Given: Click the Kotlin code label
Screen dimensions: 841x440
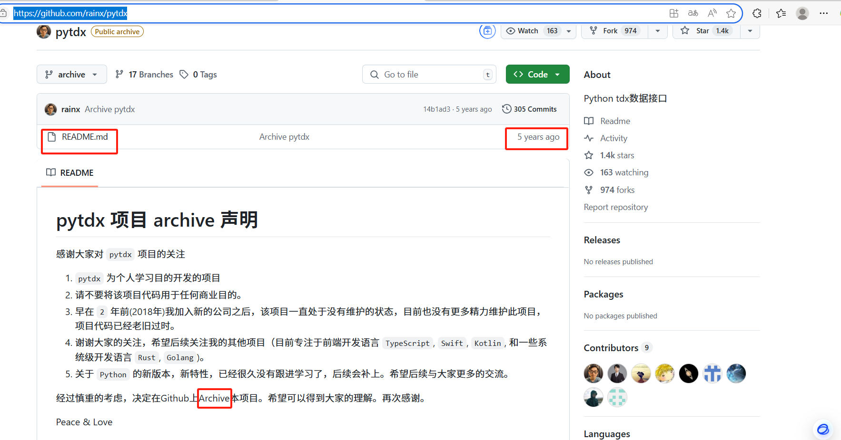Looking at the screenshot, I should point(487,343).
